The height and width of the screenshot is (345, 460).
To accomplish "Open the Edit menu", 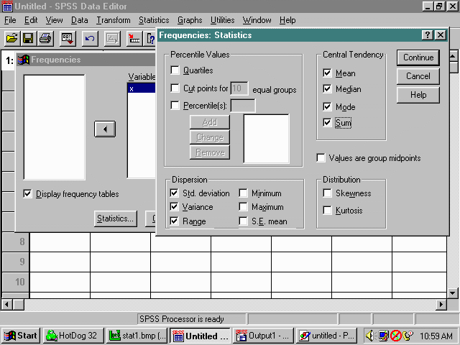I will tap(31, 20).
